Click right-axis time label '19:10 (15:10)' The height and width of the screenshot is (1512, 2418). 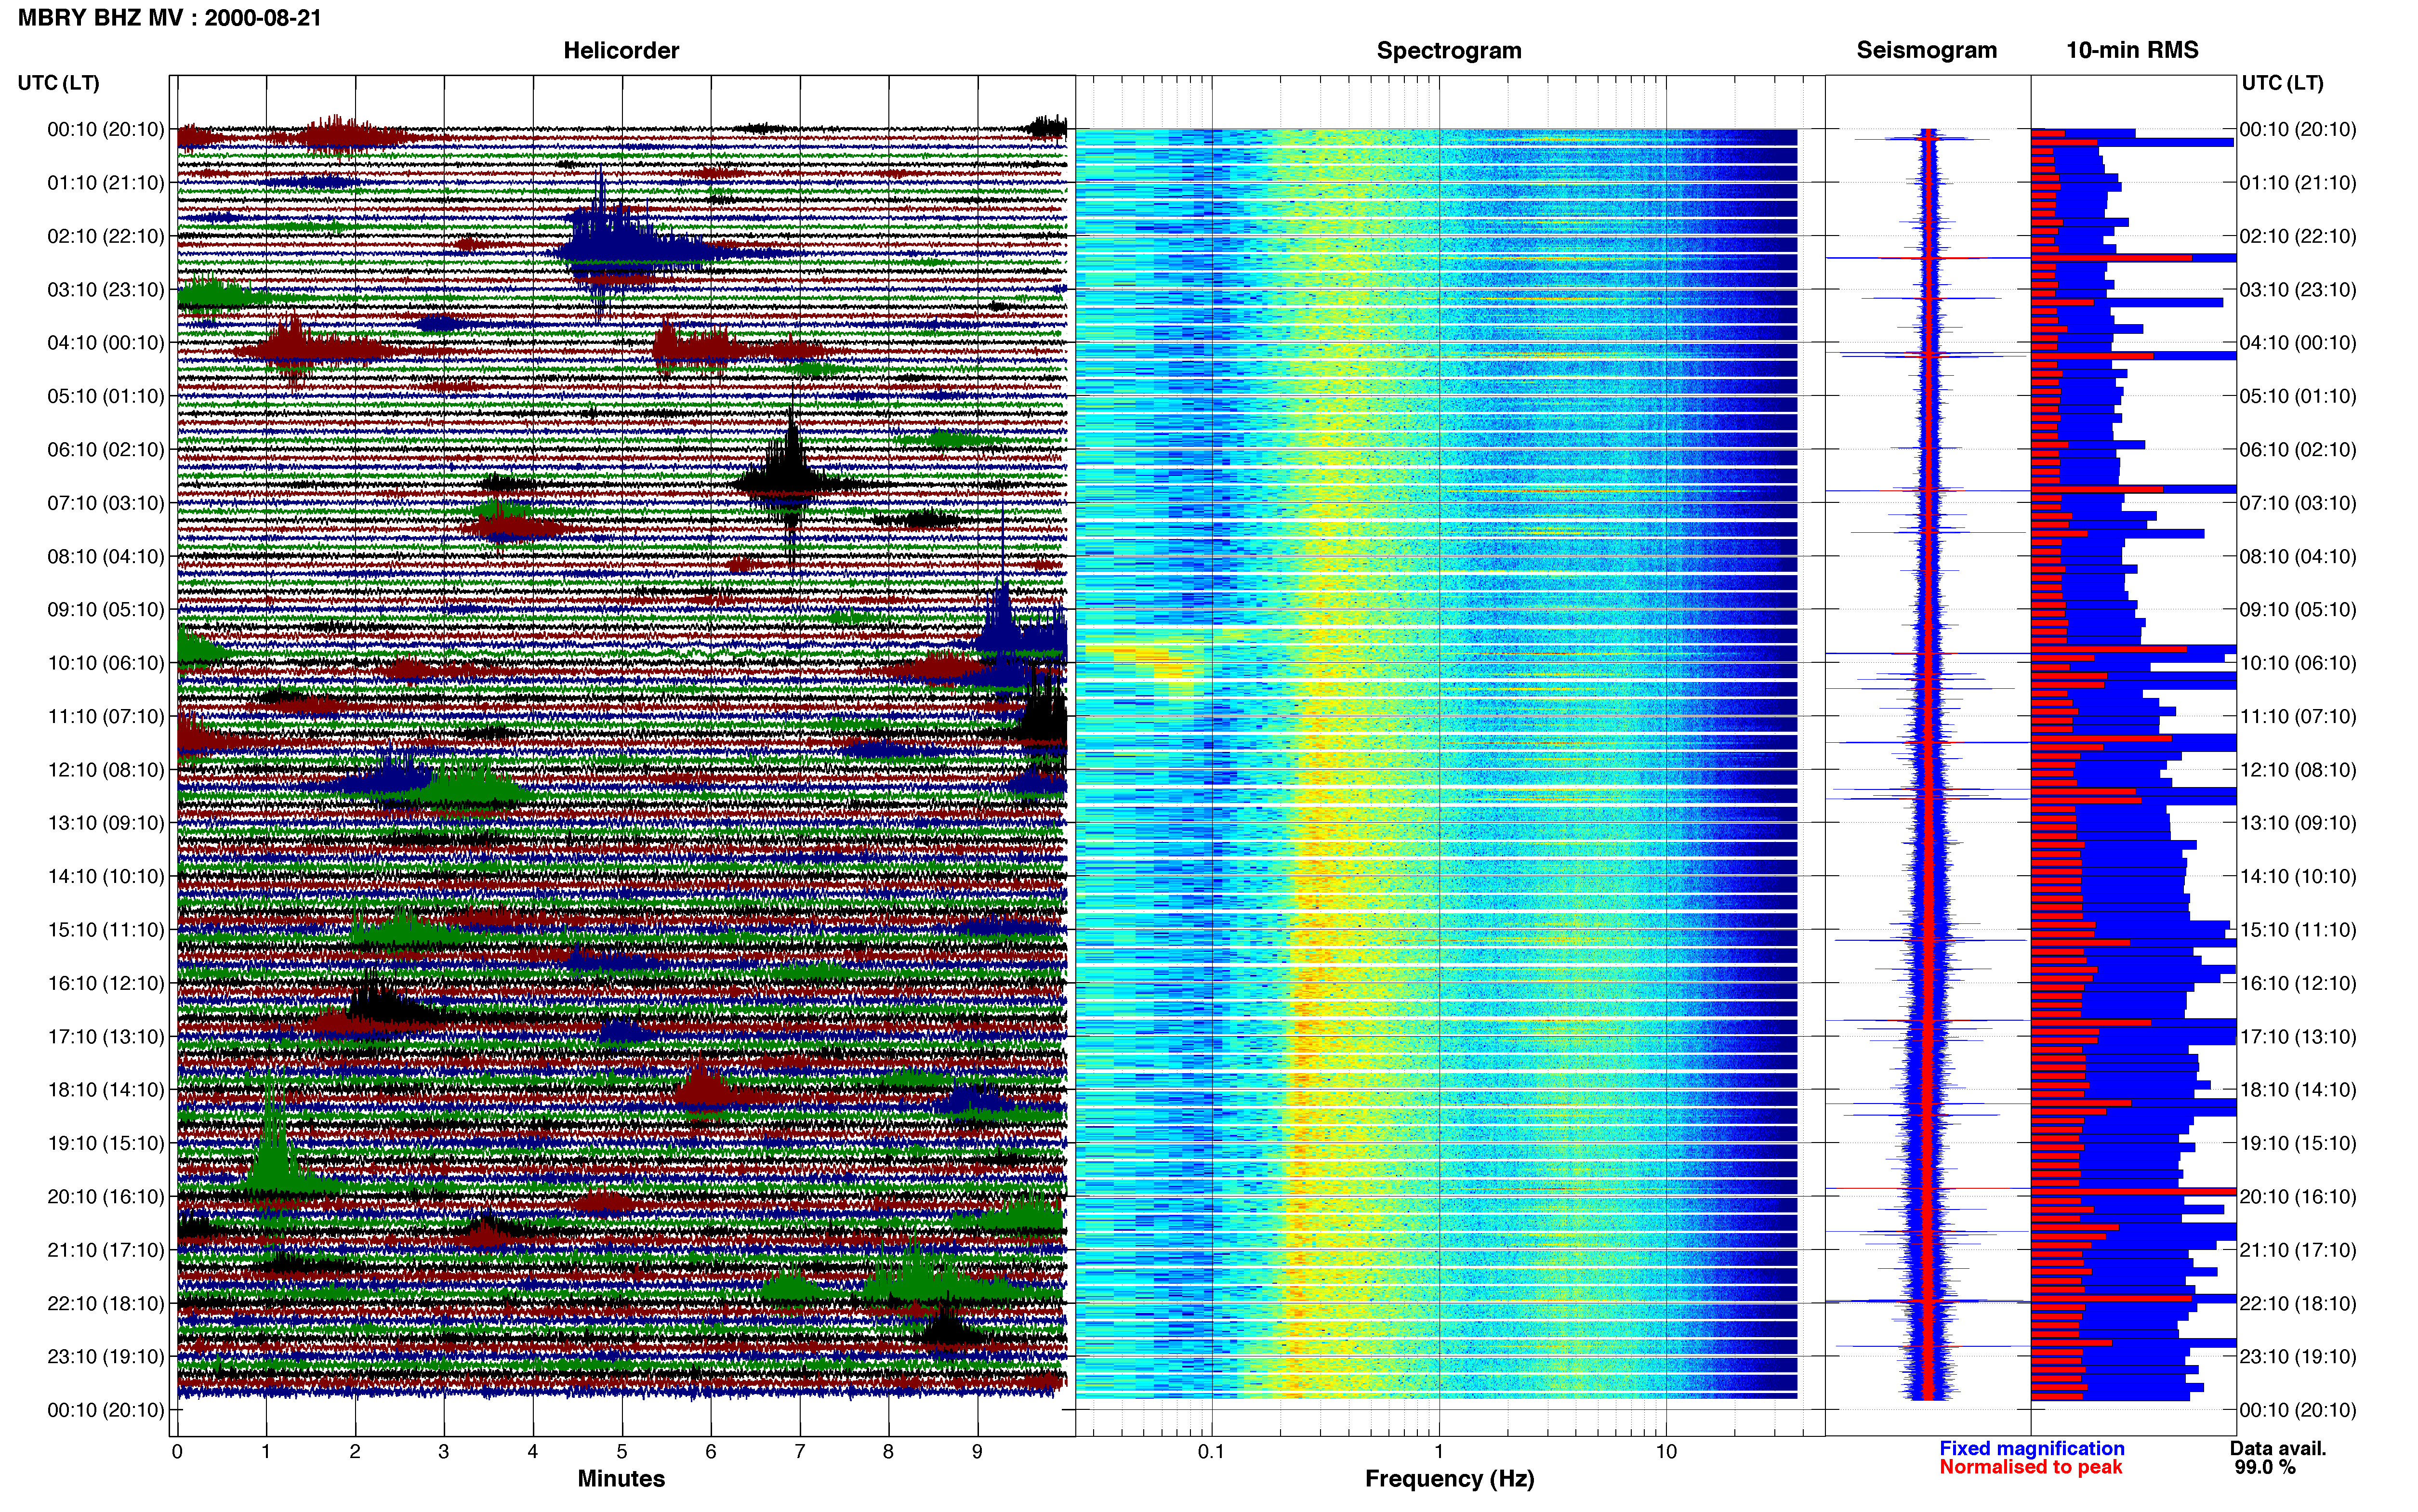click(2298, 1143)
